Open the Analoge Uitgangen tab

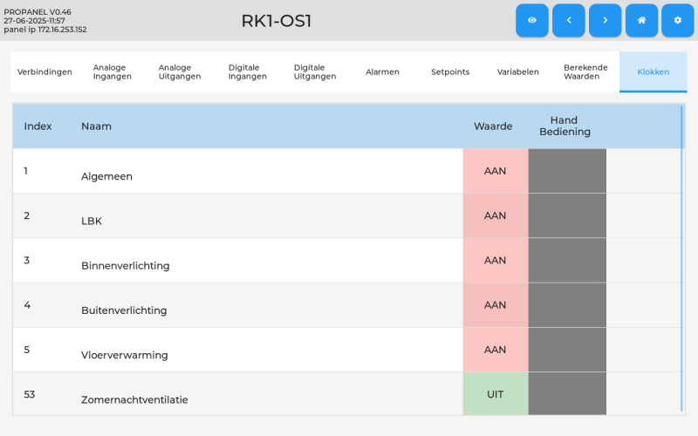click(x=180, y=72)
